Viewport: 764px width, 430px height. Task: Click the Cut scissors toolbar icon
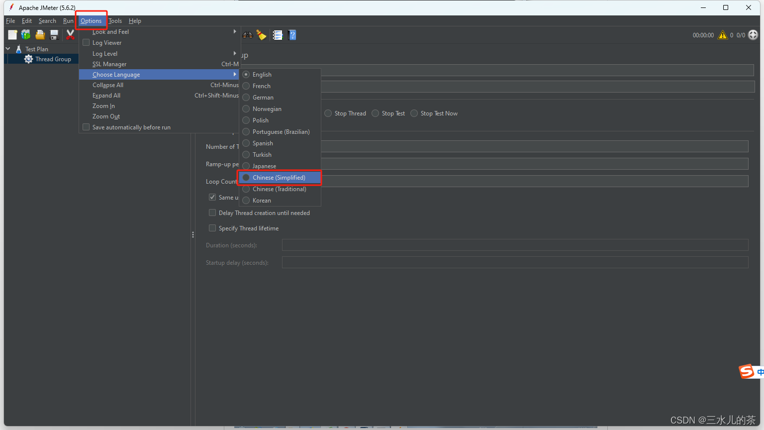pyautogui.click(x=70, y=35)
